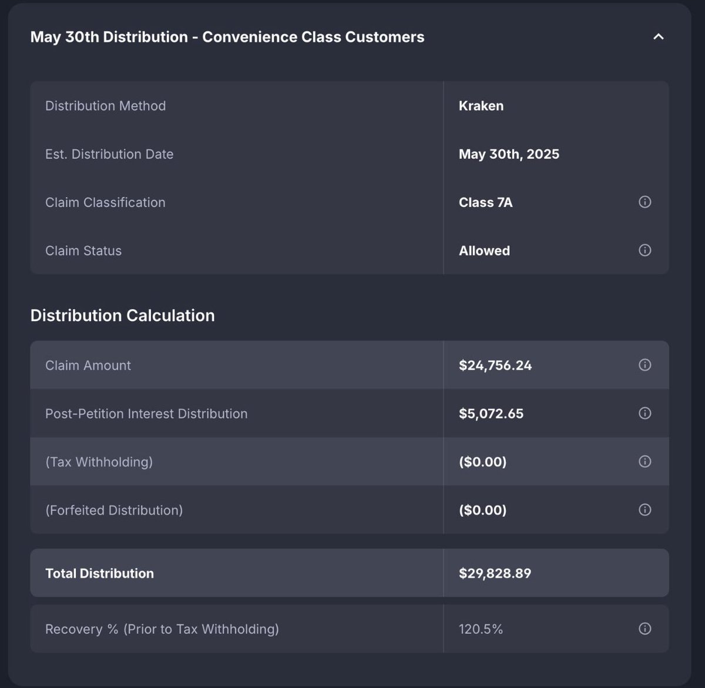Click the 120.5% recovery percentage value
The width and height of the screenshot is (705, 688).
pos(481,629)
